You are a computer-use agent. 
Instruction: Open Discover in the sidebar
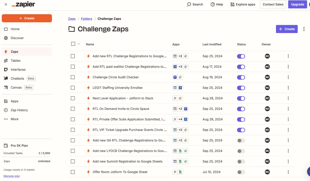pyautogui.click(x=27, y=38)
